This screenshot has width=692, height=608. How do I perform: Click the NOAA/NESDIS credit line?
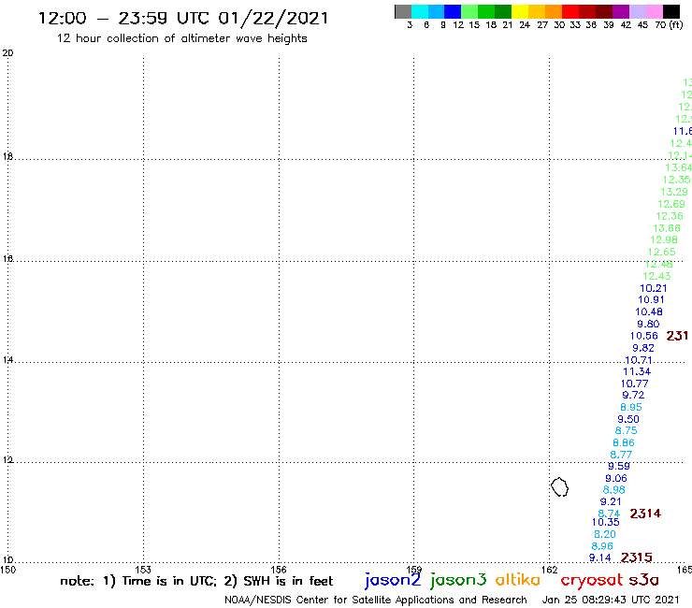tap(376, 601)
